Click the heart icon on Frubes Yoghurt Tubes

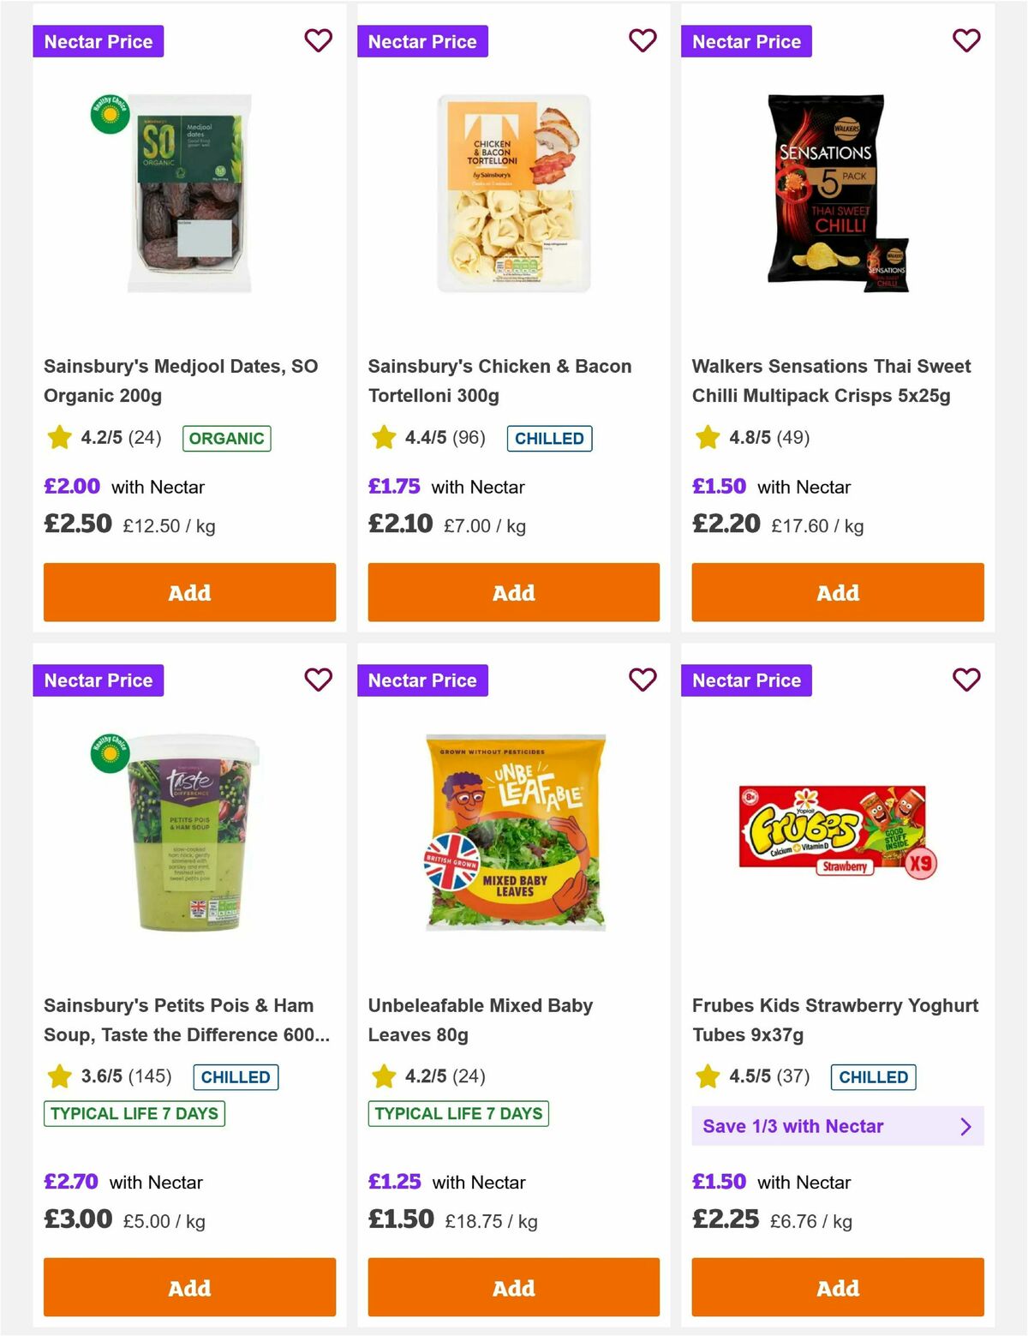pyautogui.click(x=965, y=680)
